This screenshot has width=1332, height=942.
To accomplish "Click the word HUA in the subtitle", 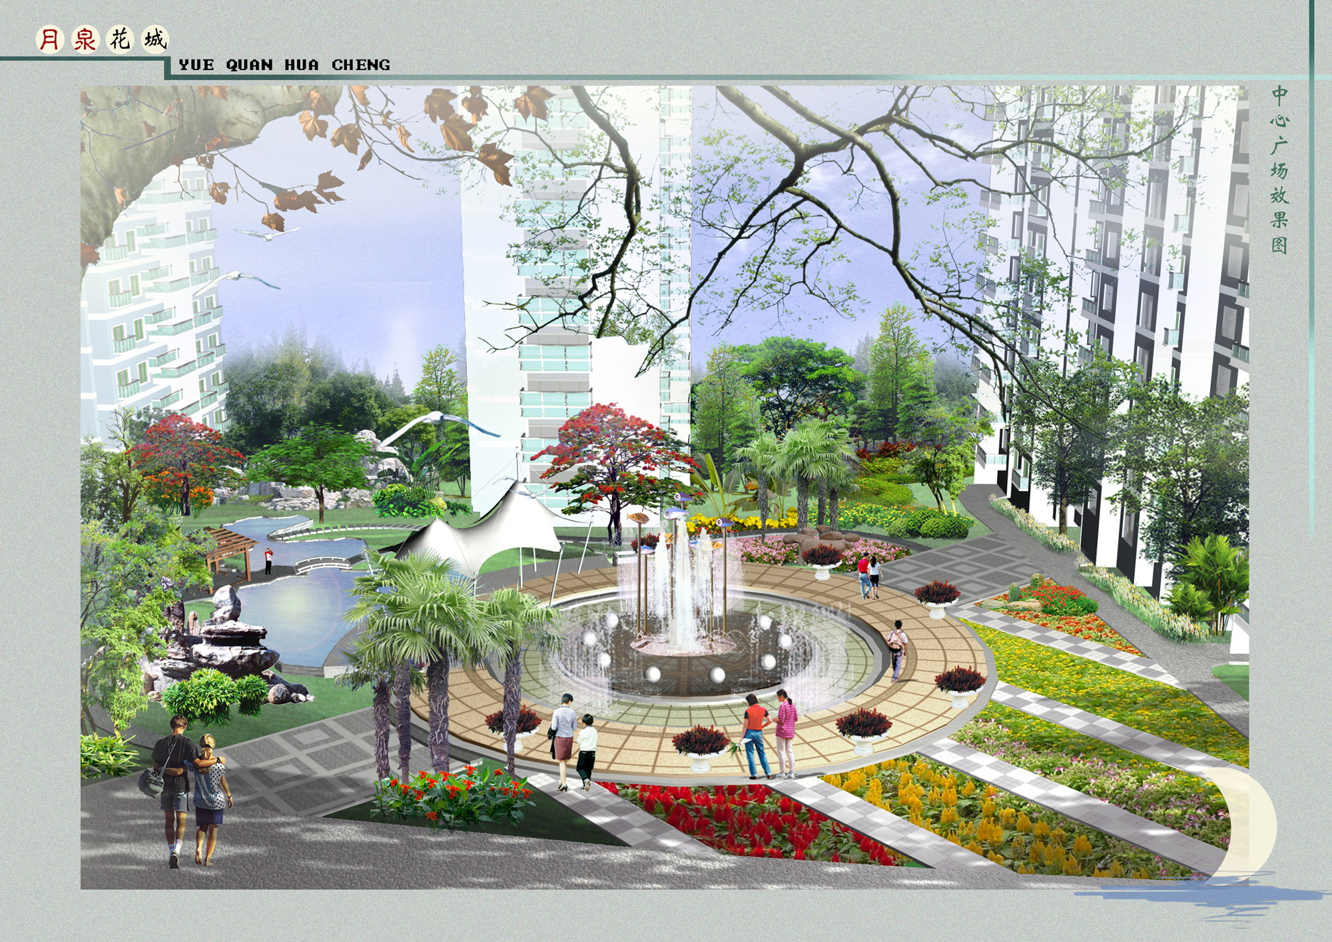I will [x=302, y=65].
